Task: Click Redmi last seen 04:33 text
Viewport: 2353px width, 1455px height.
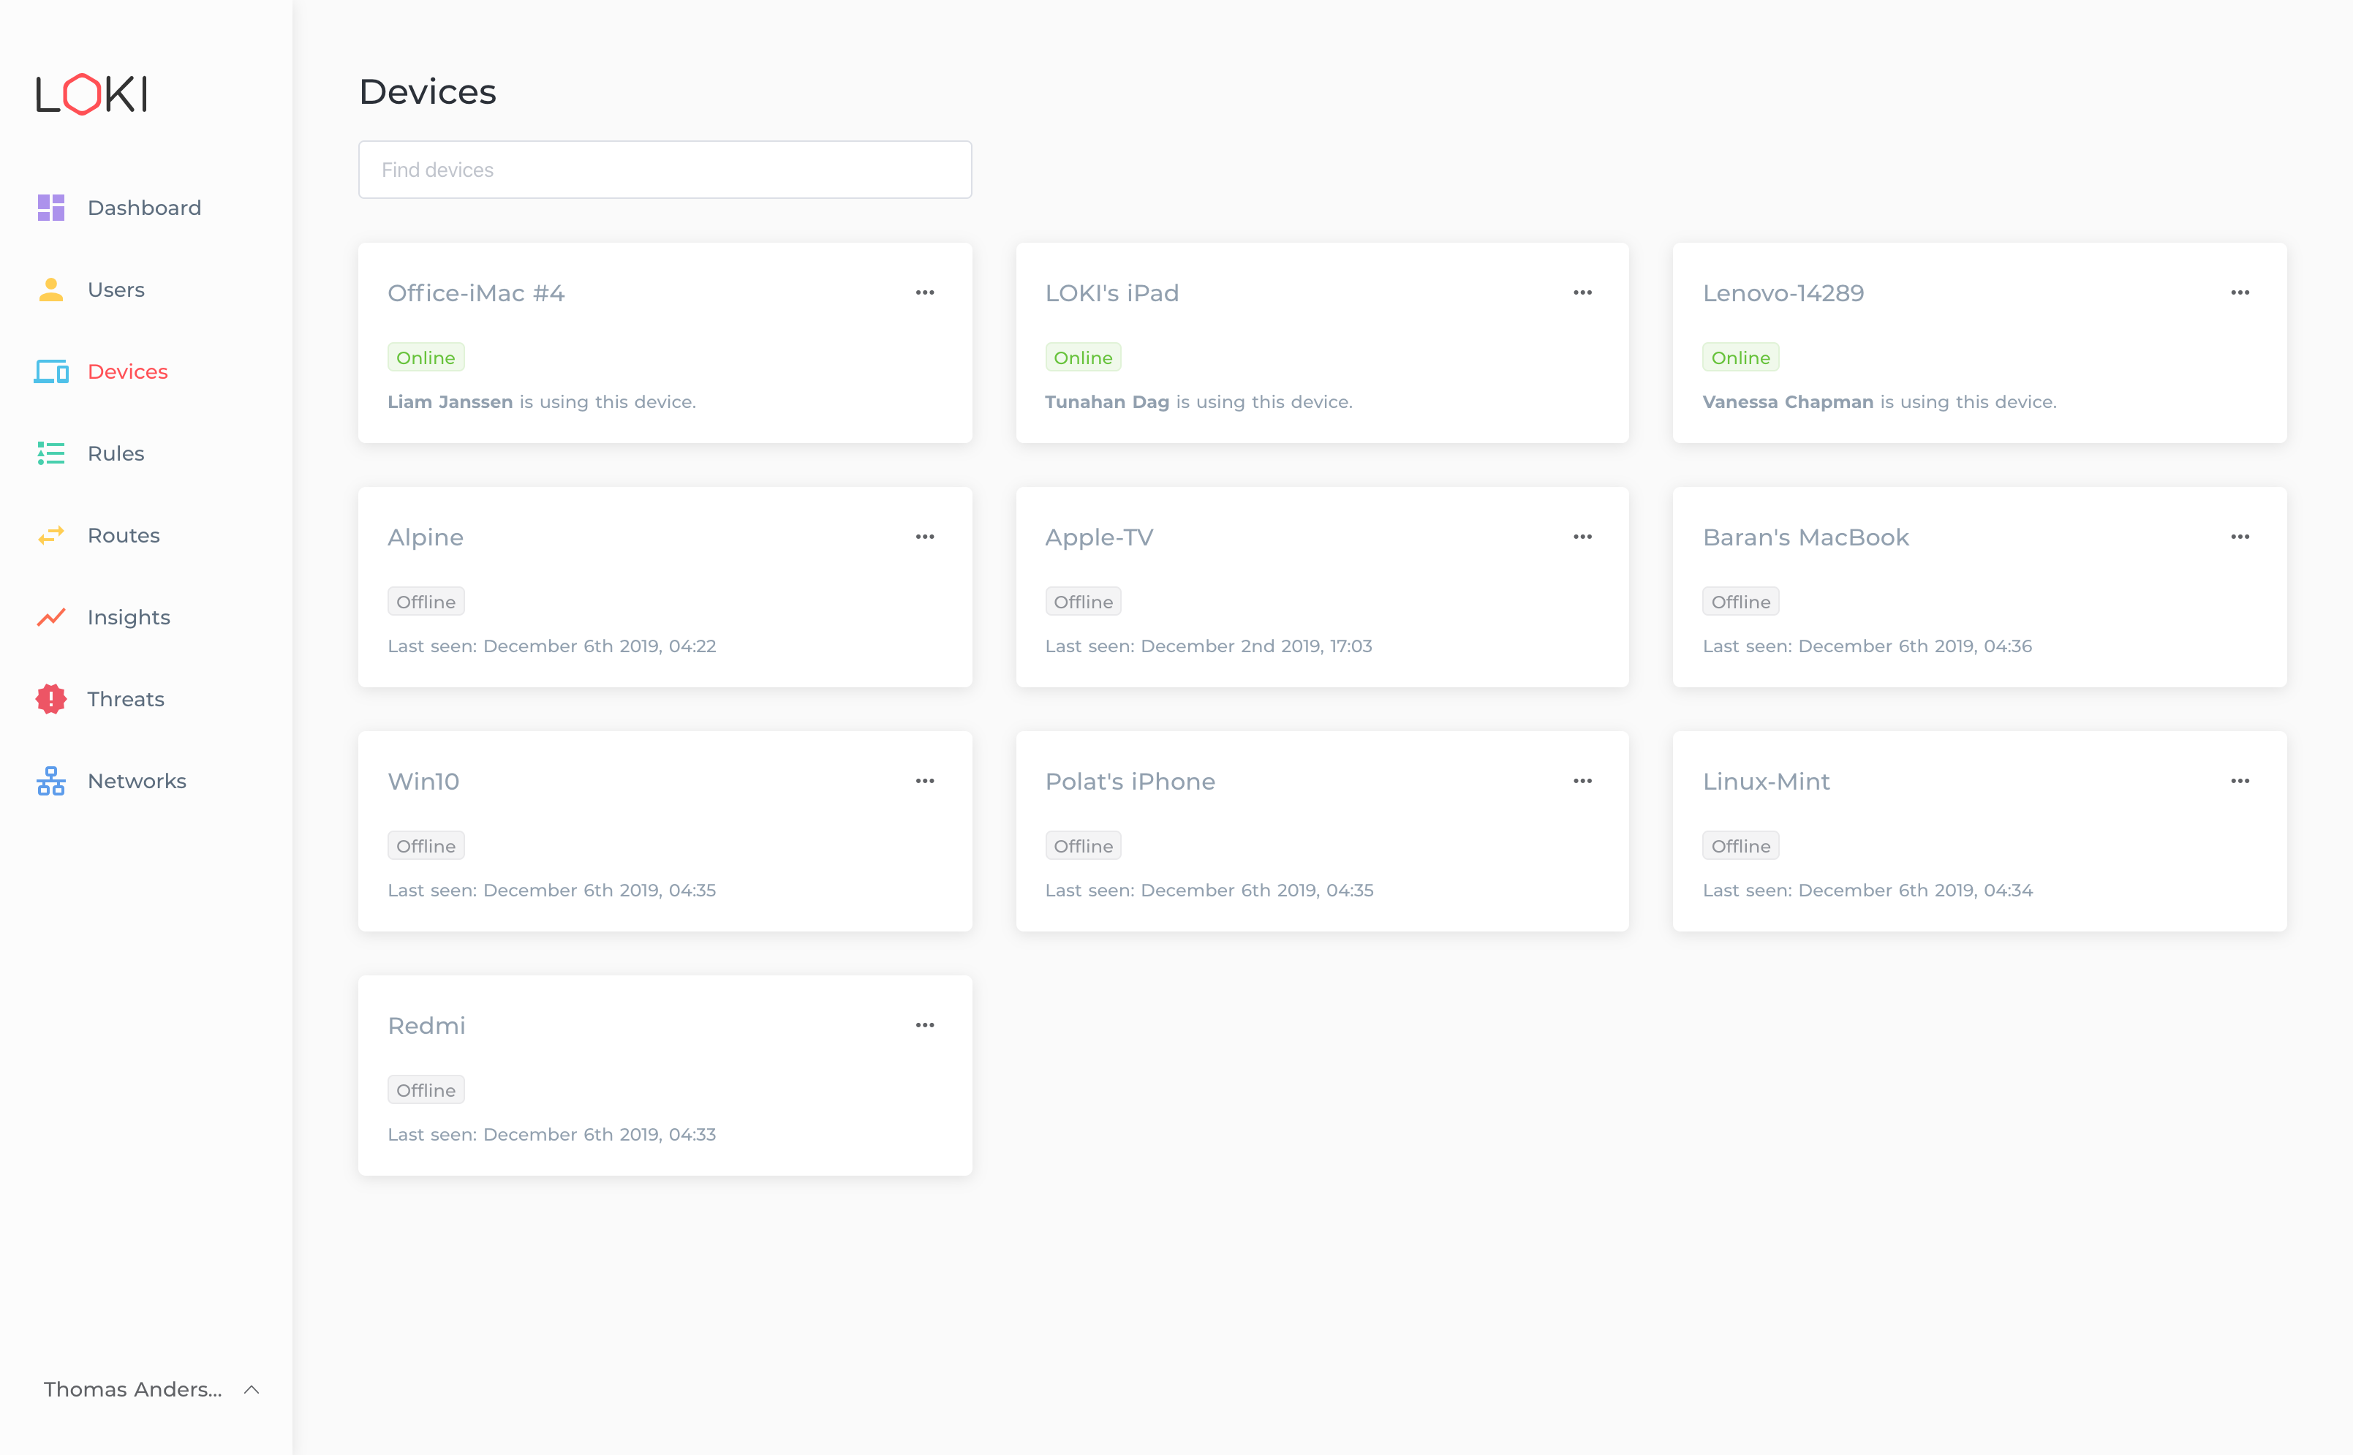Action: tap(551, 1135)
